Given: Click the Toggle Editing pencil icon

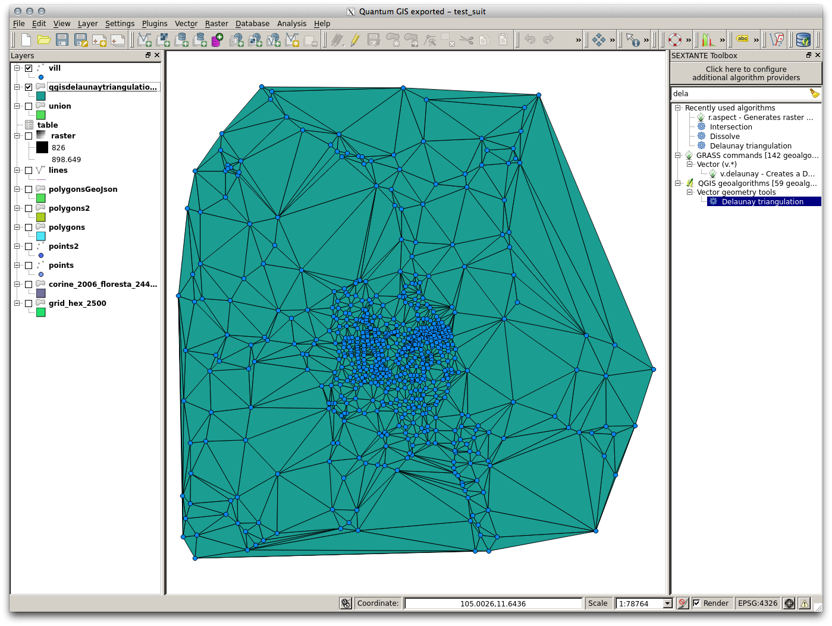Looking at the screenshot, I should pyautogui.click(x=355, y=40).
